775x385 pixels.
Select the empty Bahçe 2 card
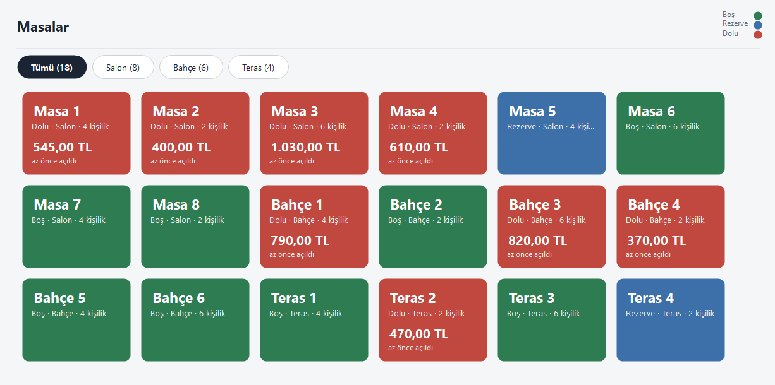click(x=433, y=227)
